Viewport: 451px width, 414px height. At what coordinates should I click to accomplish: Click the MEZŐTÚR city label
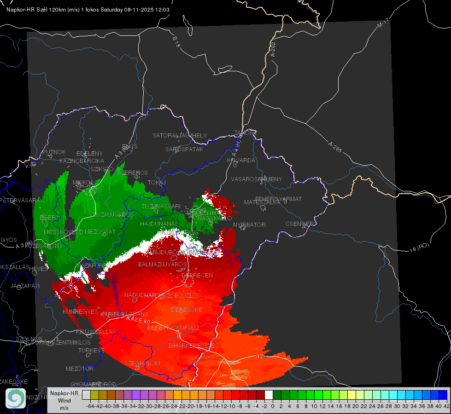pyautogui.click(x=80, y=369)
